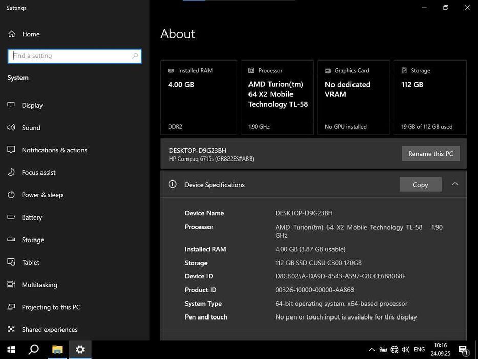Click the search magnifier in Find a setting

tap(135, 56)
